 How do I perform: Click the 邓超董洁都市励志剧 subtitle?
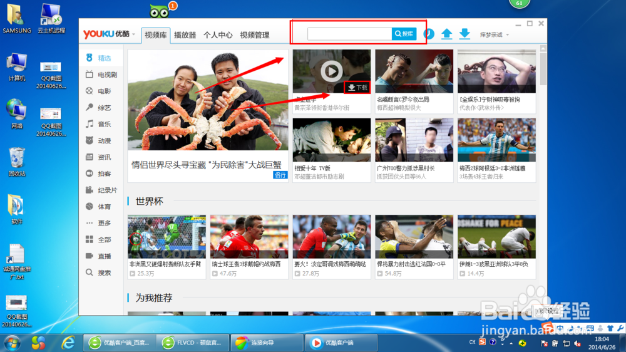point(319,177)
